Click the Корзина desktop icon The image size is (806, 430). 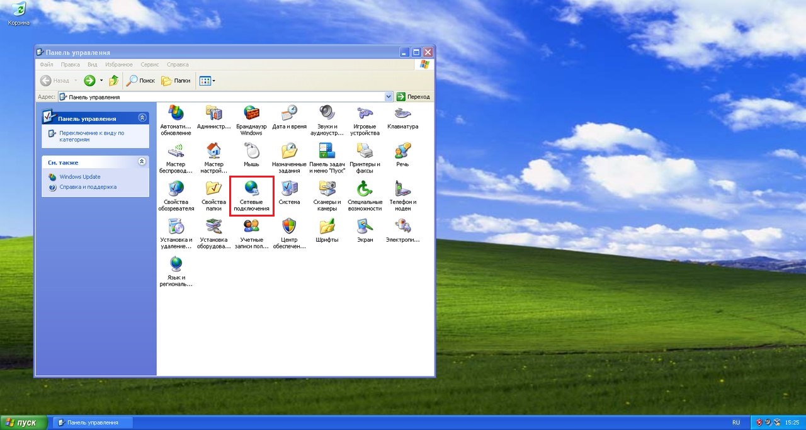(19, 14)
